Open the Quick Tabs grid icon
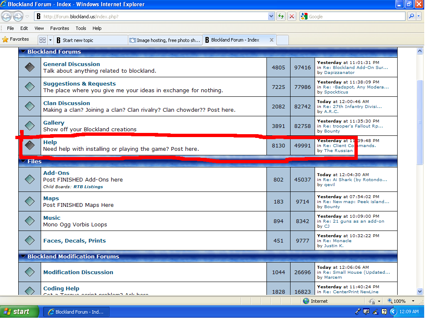This screenshot has height=319, width=425. pyautogui.click(x=43, y=40)
